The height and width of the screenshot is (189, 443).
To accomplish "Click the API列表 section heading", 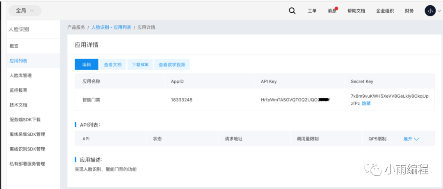I will pos(90,125).
